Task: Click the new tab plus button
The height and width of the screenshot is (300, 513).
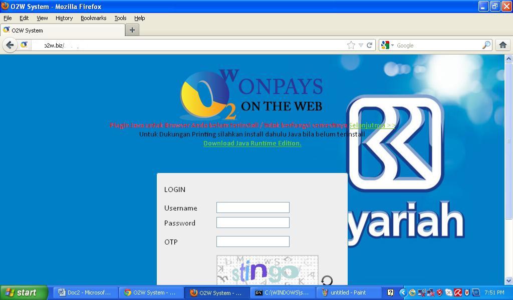Action: 131,29
